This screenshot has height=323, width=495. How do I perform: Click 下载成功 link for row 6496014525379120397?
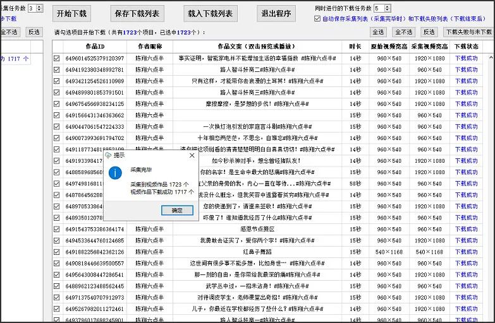pyautogui.click(x=467, y=58)
